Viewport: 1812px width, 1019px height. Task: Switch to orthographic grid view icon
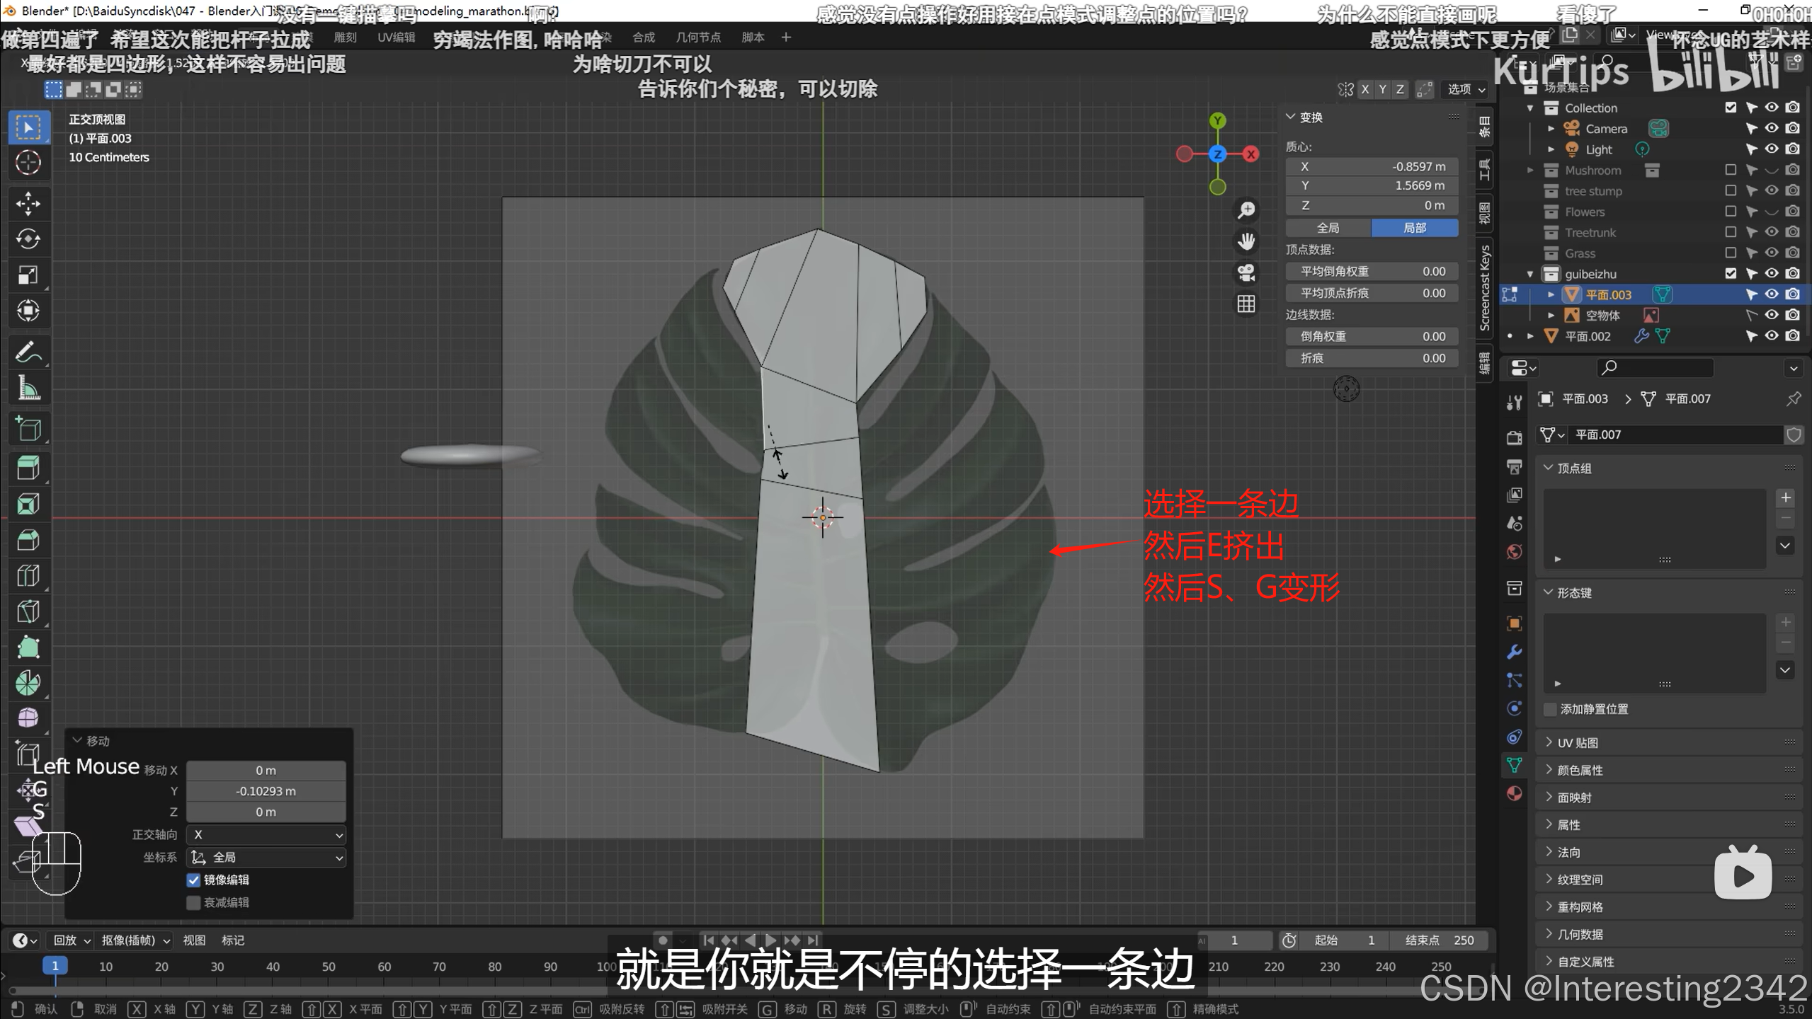tap(1246, 304)
